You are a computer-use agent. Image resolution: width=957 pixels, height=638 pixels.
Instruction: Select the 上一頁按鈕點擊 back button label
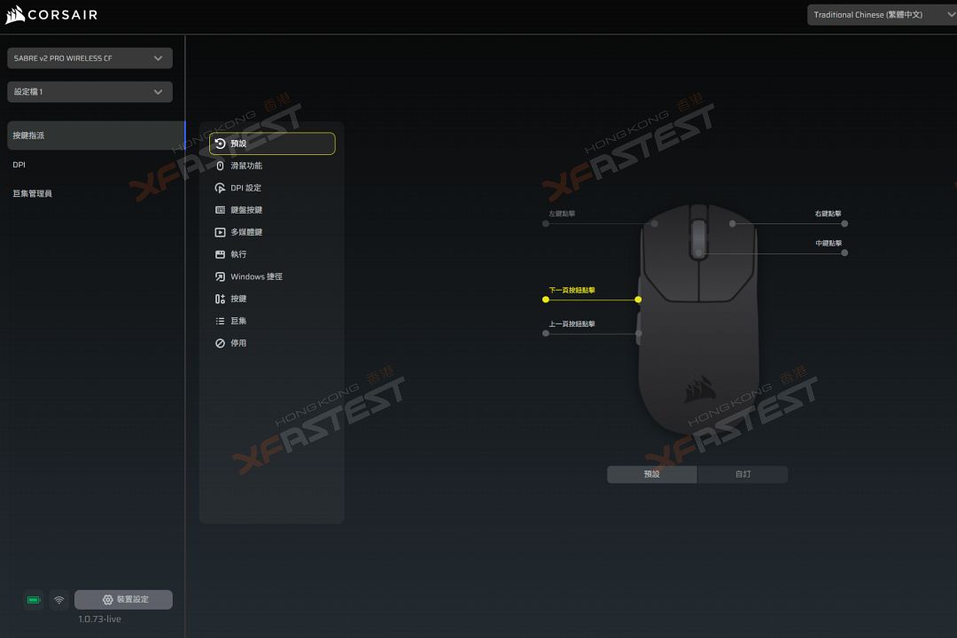[x=572, y=324]
